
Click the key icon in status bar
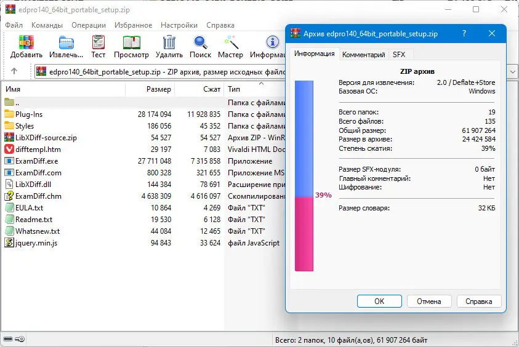[x=20, y=339]
